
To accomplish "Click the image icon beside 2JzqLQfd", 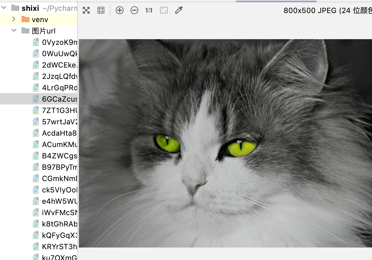I will 35,76.
